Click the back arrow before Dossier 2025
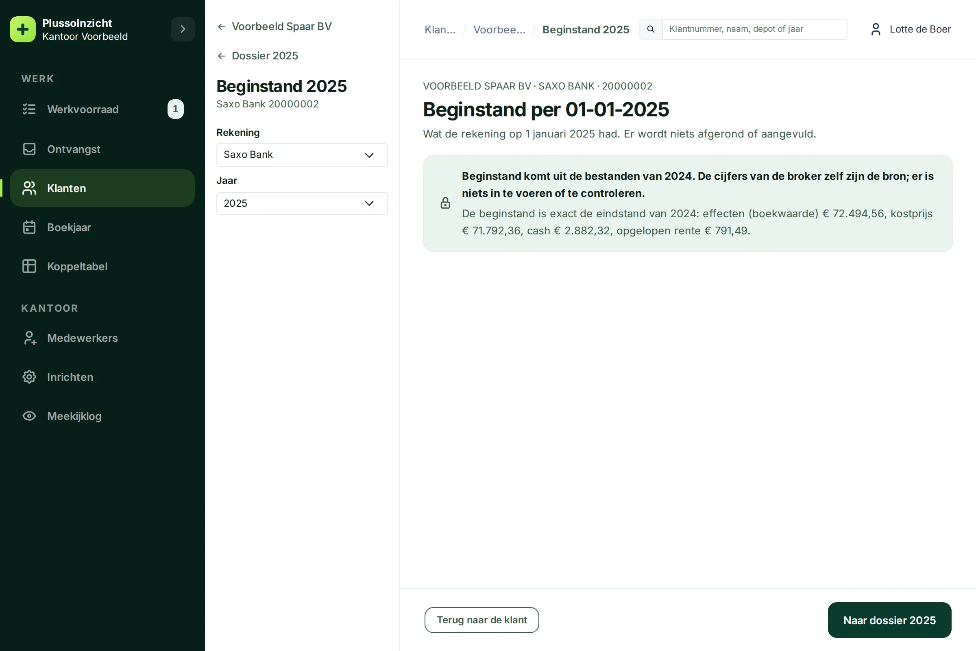Image resolution: width=976 pixels, height=651 pixels. coord(222,56)
